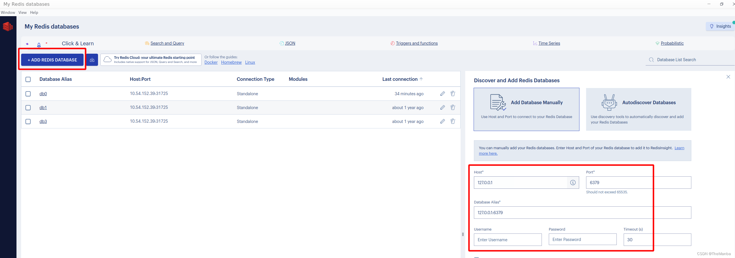Open the JSON tutorial link

[290, 43]
